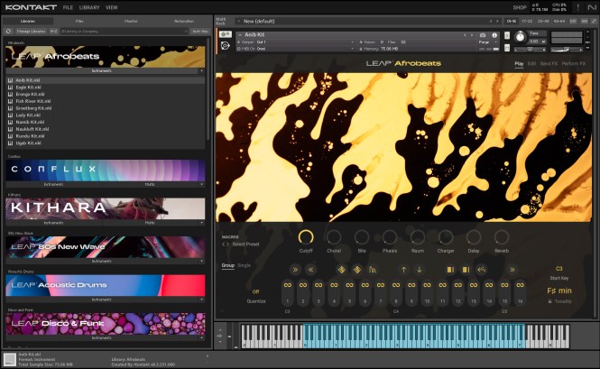Screen dimensions: 600x369
Task: Open the instrument info icon
Action: pos(493,35)
